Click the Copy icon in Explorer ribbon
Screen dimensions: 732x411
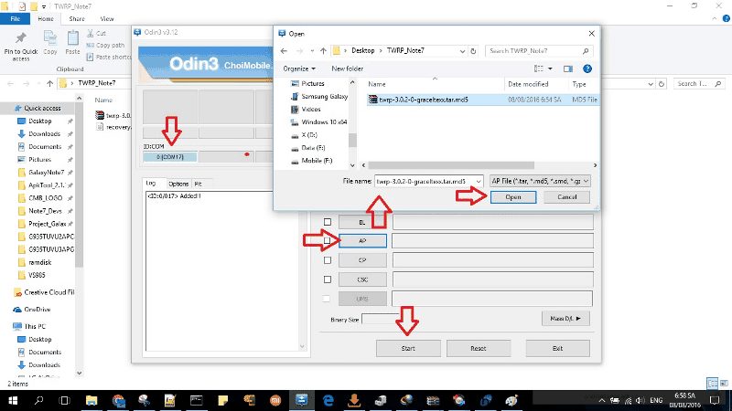click(x=50, y=43)
